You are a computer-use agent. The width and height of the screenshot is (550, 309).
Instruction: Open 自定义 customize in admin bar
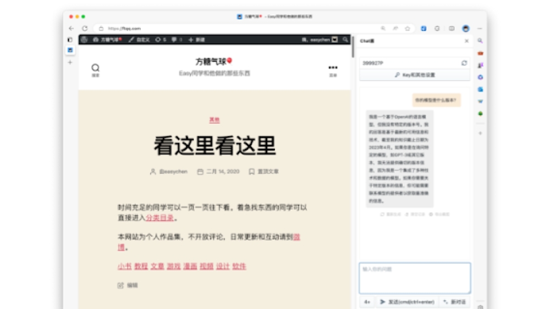coord(139,40)
